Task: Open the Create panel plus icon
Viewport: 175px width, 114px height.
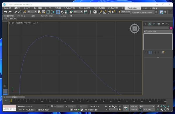Action: pyautogui.click(x=145, y=24)
